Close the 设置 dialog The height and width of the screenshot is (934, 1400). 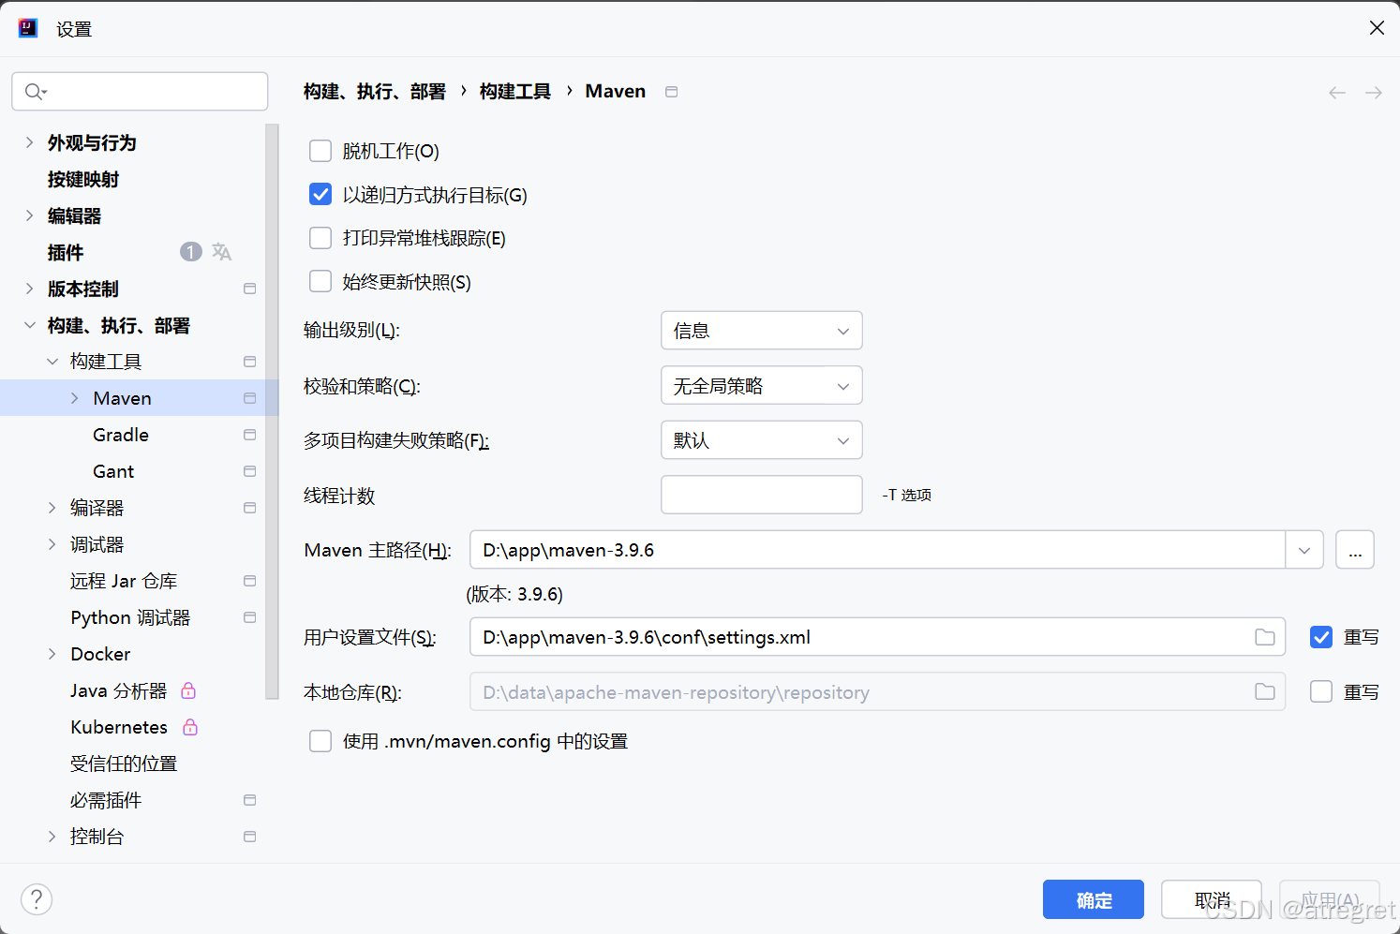[1377, 28]
